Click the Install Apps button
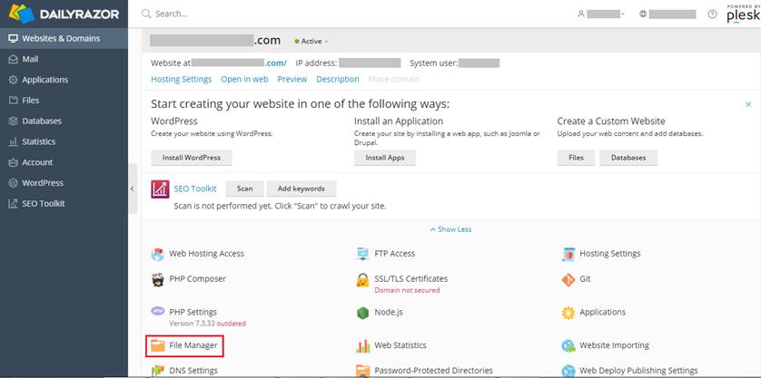The image size is (761, 378). tap(385, 158)
